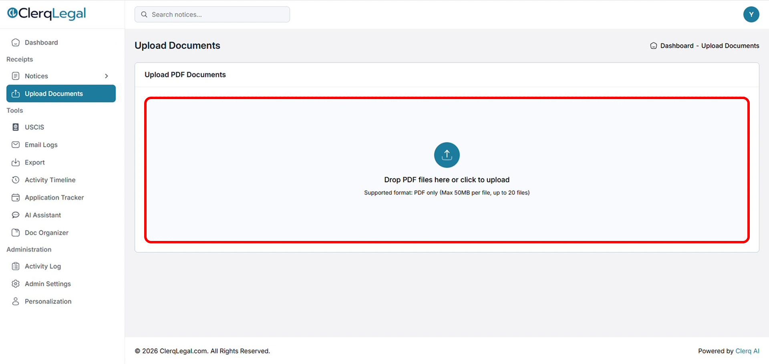Click the AI Assistant chat icon

[x=16, y=215]
